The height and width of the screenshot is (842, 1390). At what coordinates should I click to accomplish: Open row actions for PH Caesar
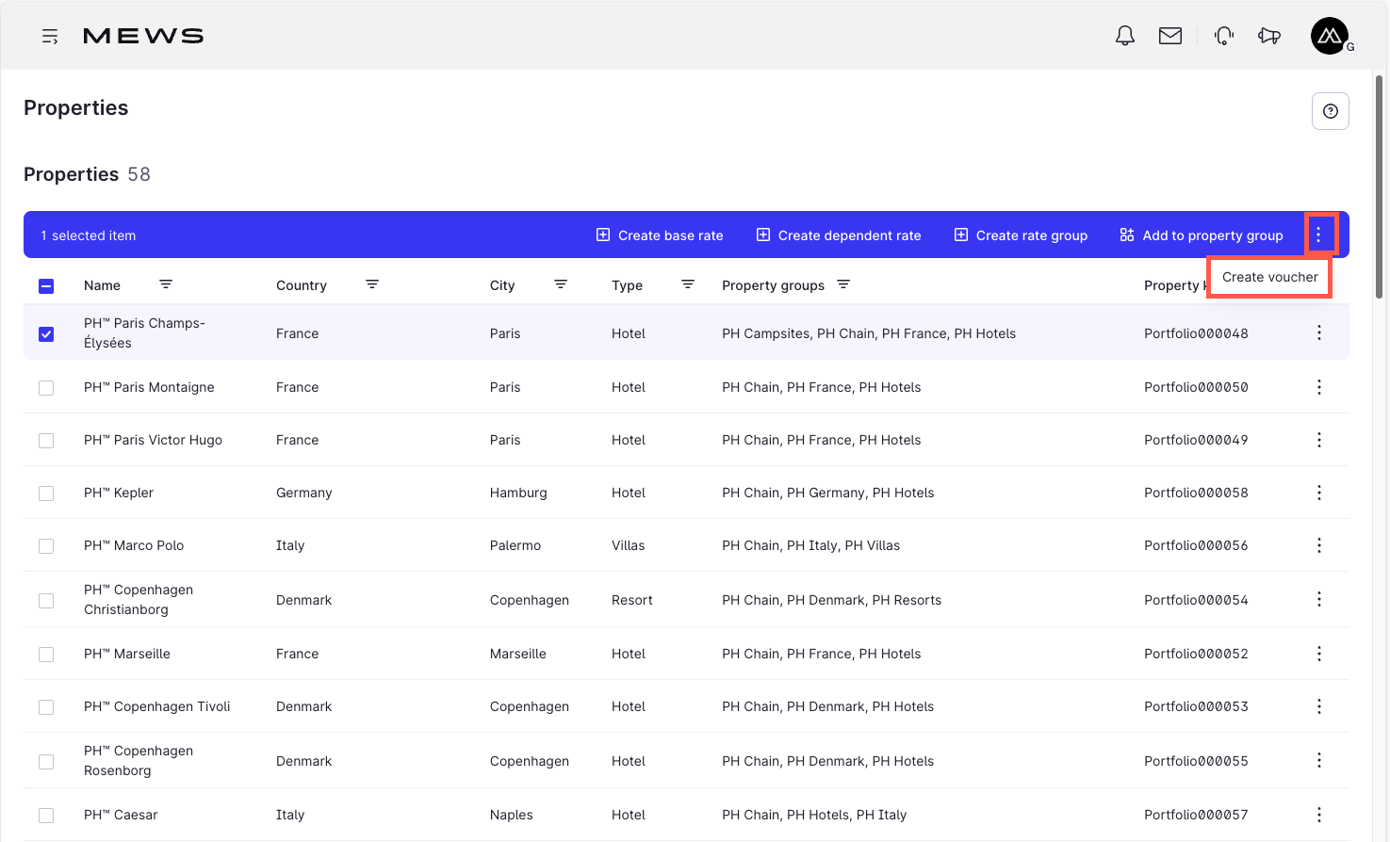(x=1319, y=815)
